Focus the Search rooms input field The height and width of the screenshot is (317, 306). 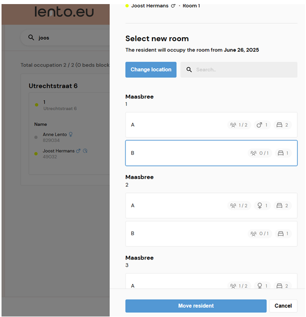coord(239,70)
